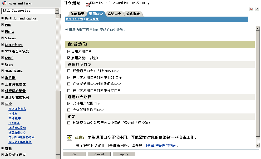Enable 在设置通用口令时同步简单口令
Viewport: 261px width, 159px height.
pos(68,84)
